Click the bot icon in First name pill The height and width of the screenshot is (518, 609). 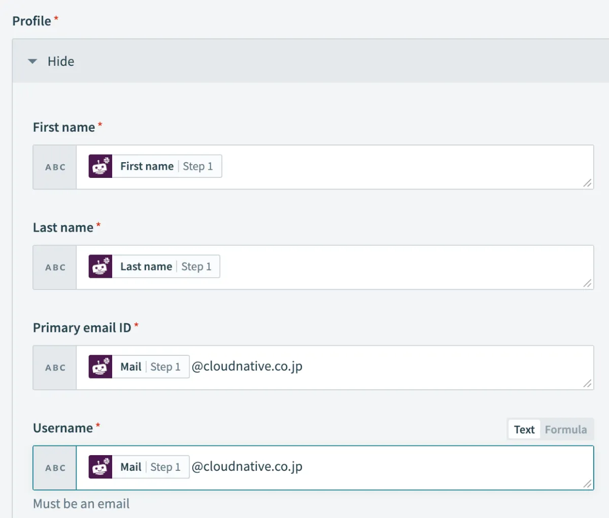(100, 166)
